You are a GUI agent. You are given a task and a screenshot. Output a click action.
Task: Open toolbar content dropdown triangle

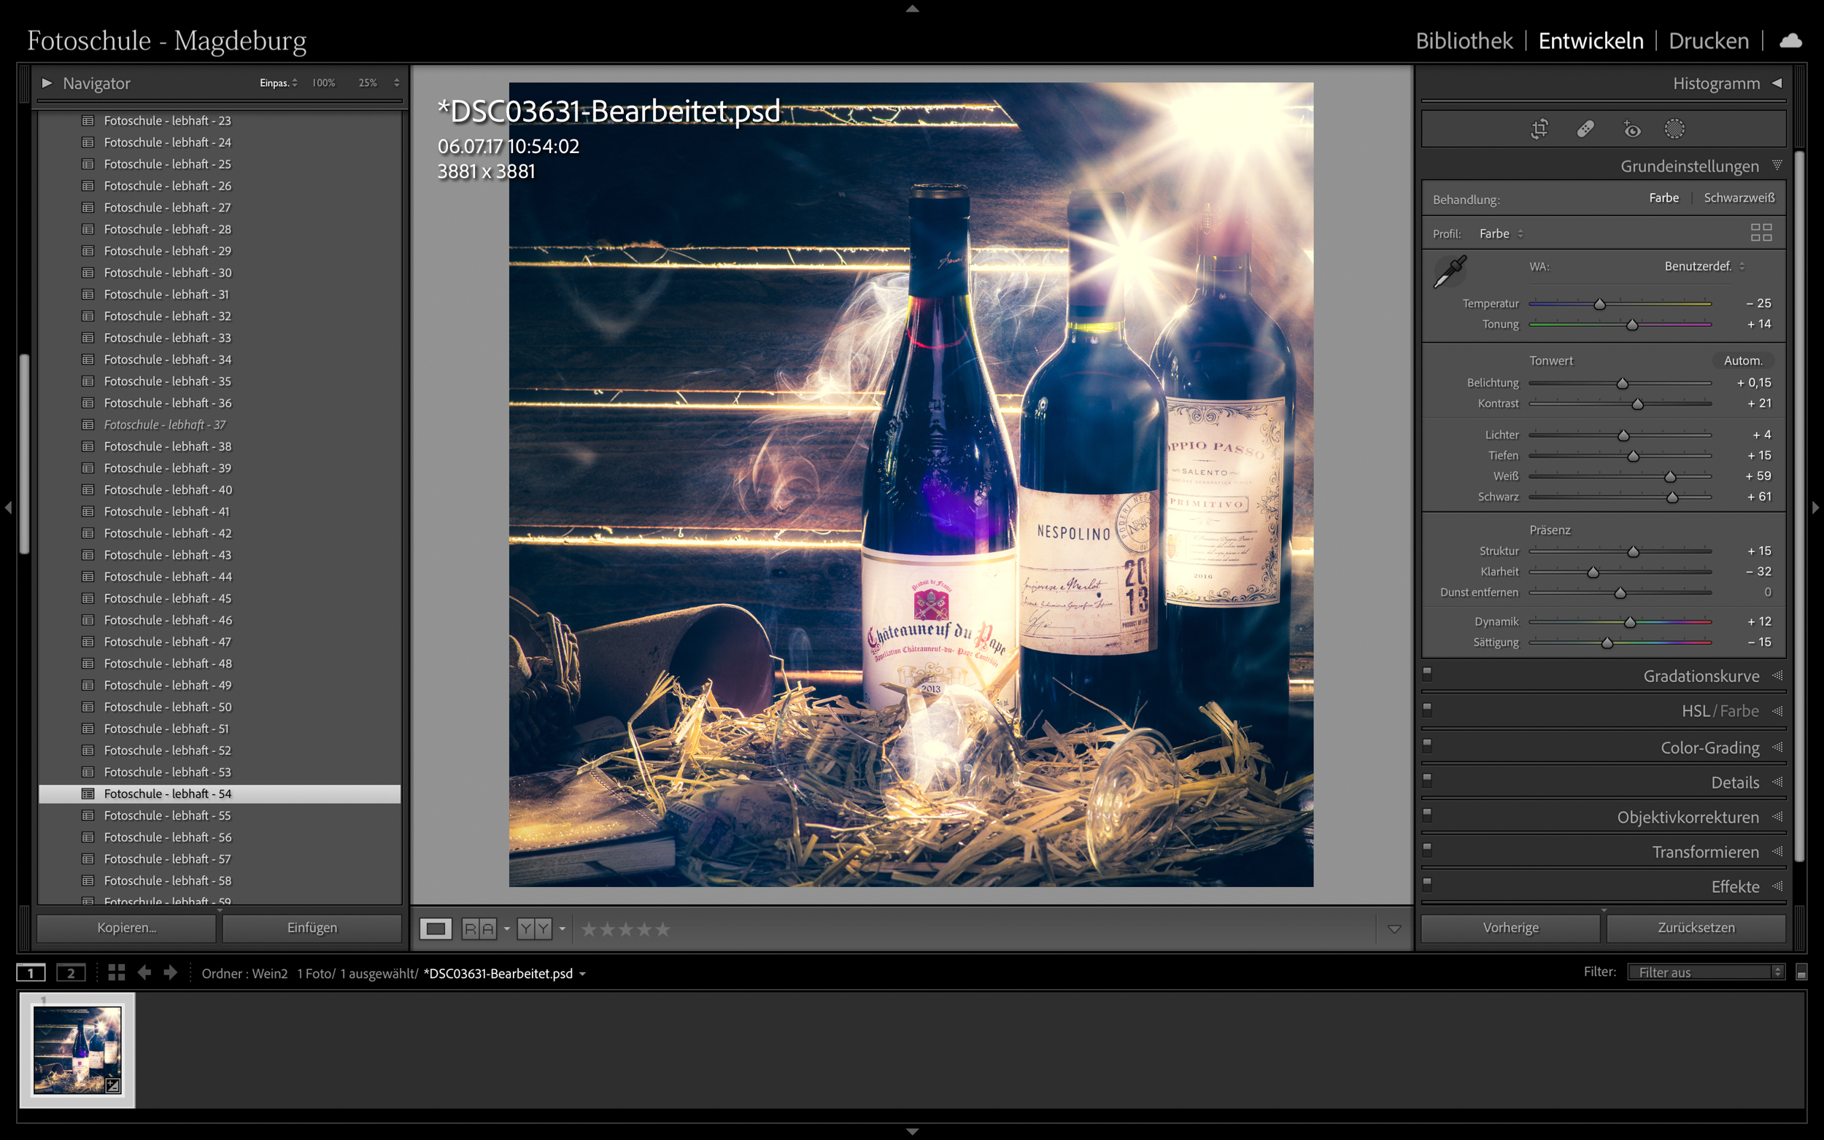click(x=1394, y=929)
